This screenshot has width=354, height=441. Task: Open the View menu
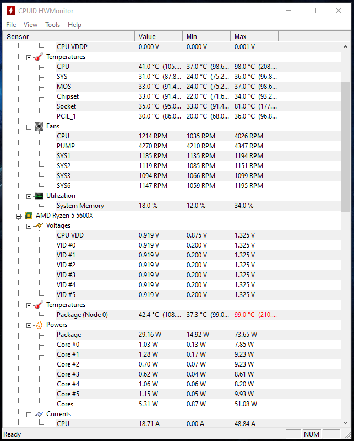[30, 24]
